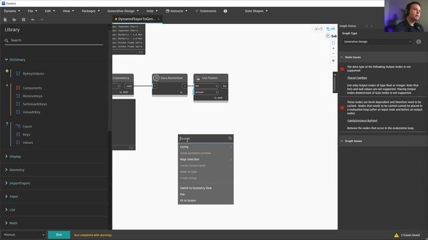
Task: Click 2 Issues found in status bar
Action: (x=410, y=235)
